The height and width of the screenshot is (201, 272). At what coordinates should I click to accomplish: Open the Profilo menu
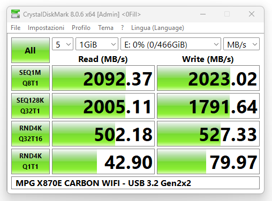tap(81, 28)
